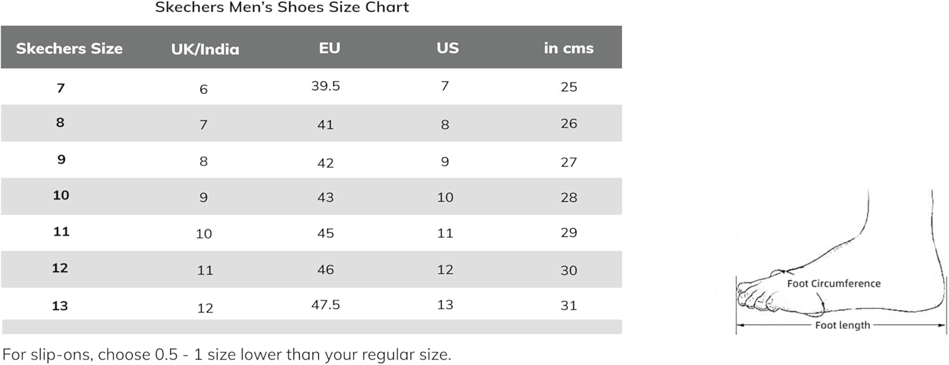The height and width of the screenshot is (365, 949).
Task: Click the 31 cm length cell
Action: [x=569, y=306]
